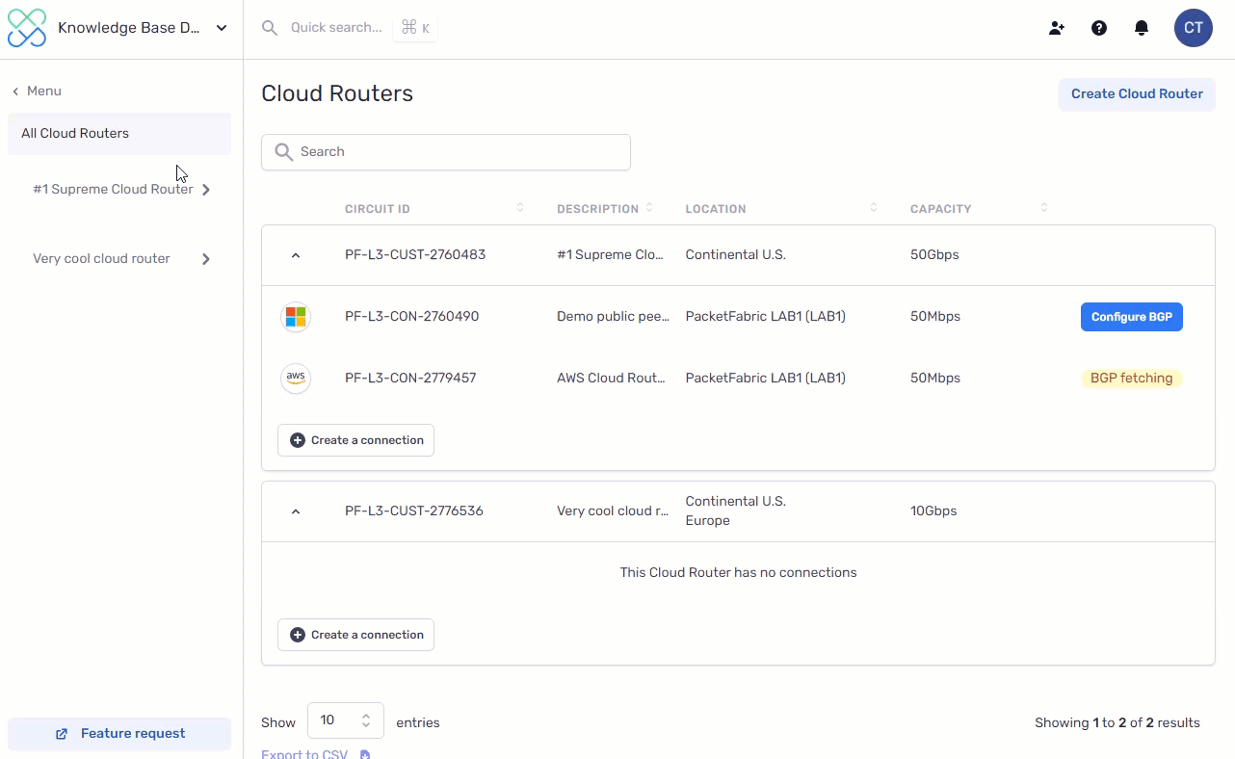Screen dimensions: 1235x759
Task: Click the help question mark icon
Action: (1099, 28)
